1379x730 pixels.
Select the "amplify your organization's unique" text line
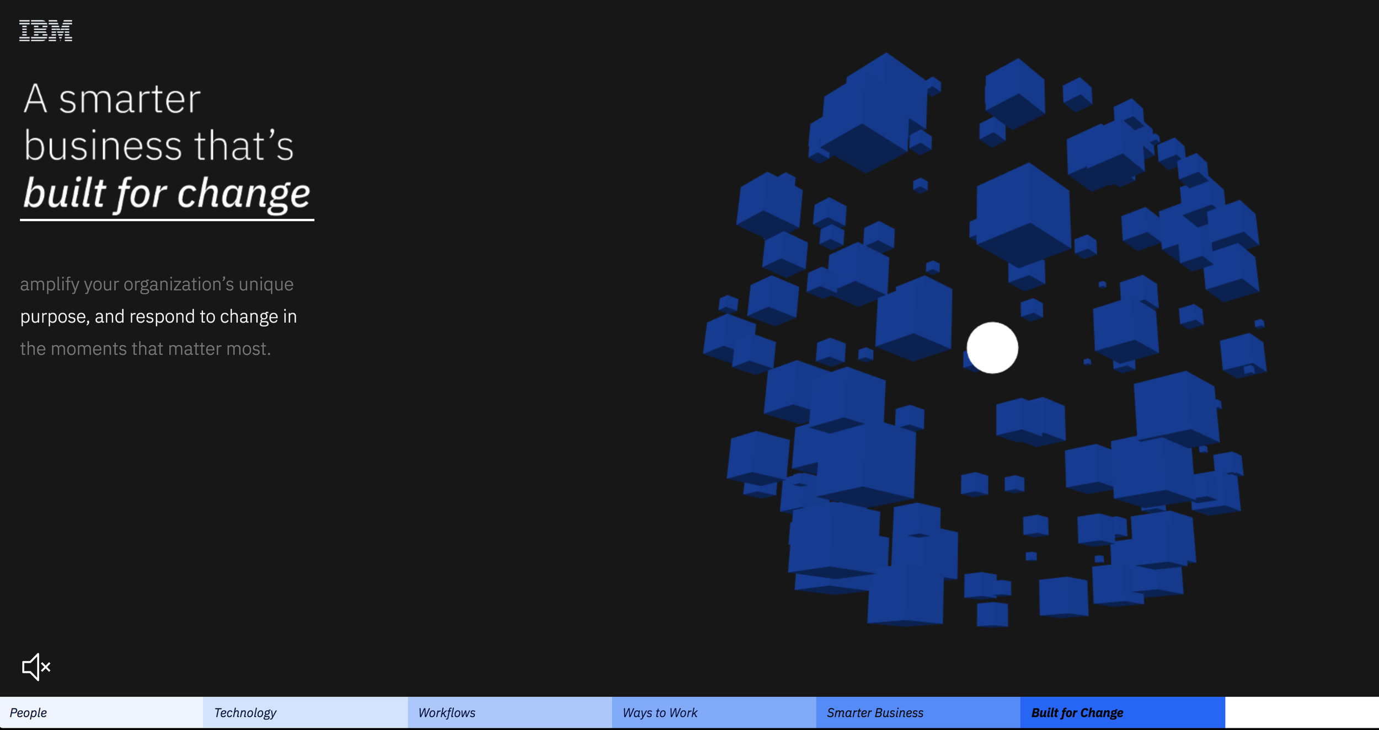(x=157, y=284)
